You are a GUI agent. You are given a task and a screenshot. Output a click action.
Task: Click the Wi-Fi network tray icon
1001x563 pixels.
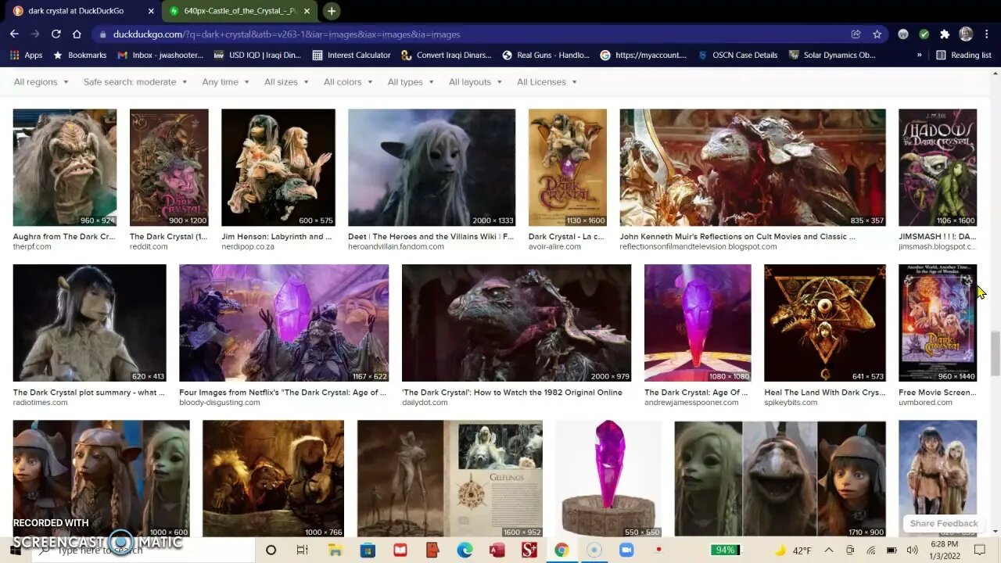pos(871,550)
